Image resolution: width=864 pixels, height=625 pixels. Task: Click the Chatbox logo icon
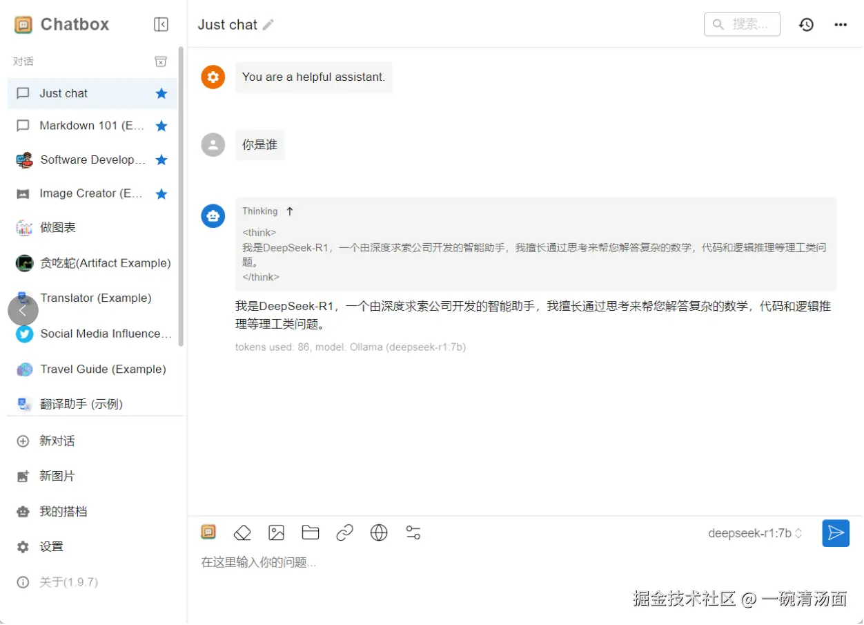pos(23,25)
